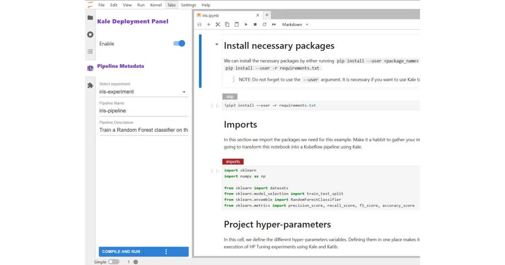Viewport: 505px width, 265px height.
Task: Switch to the iris.ipynb notebook tab
Action: [228, 15]
